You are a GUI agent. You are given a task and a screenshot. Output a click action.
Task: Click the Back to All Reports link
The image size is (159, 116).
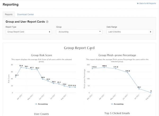tap(147, 3)
